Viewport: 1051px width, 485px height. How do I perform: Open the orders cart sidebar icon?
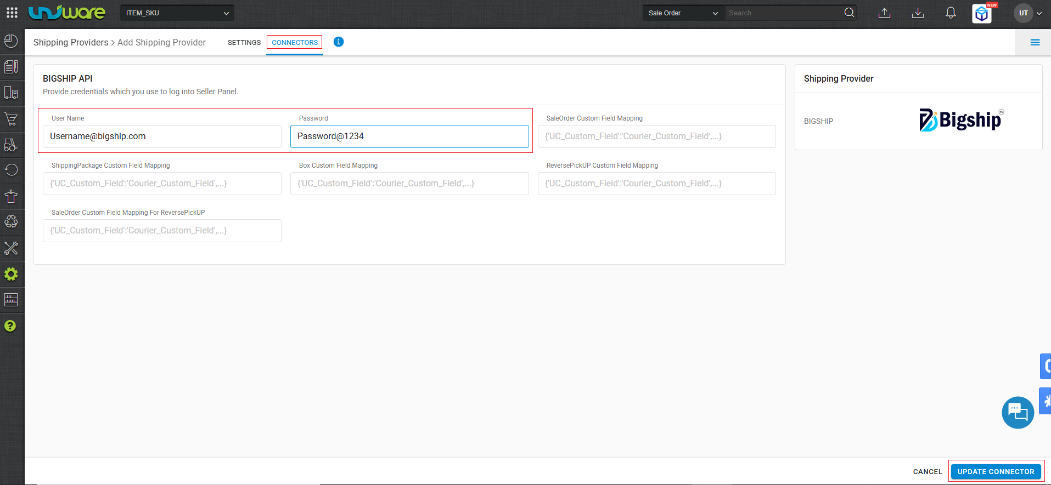(11, 119)
